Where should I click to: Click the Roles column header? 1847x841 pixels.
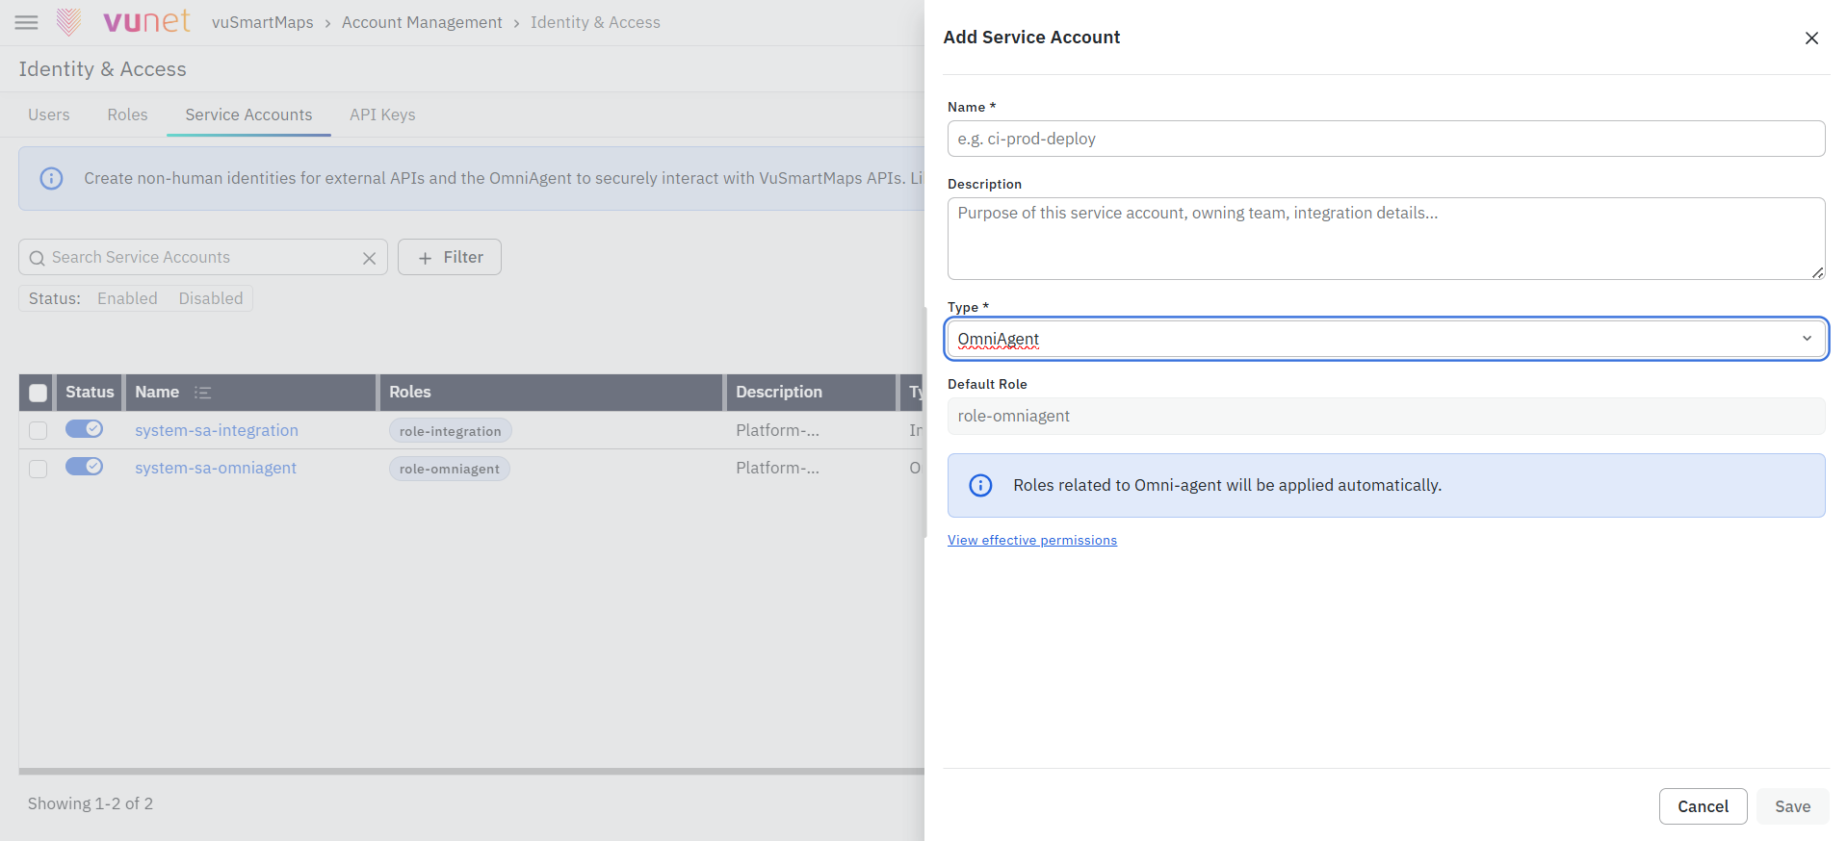tap(551, 393)
